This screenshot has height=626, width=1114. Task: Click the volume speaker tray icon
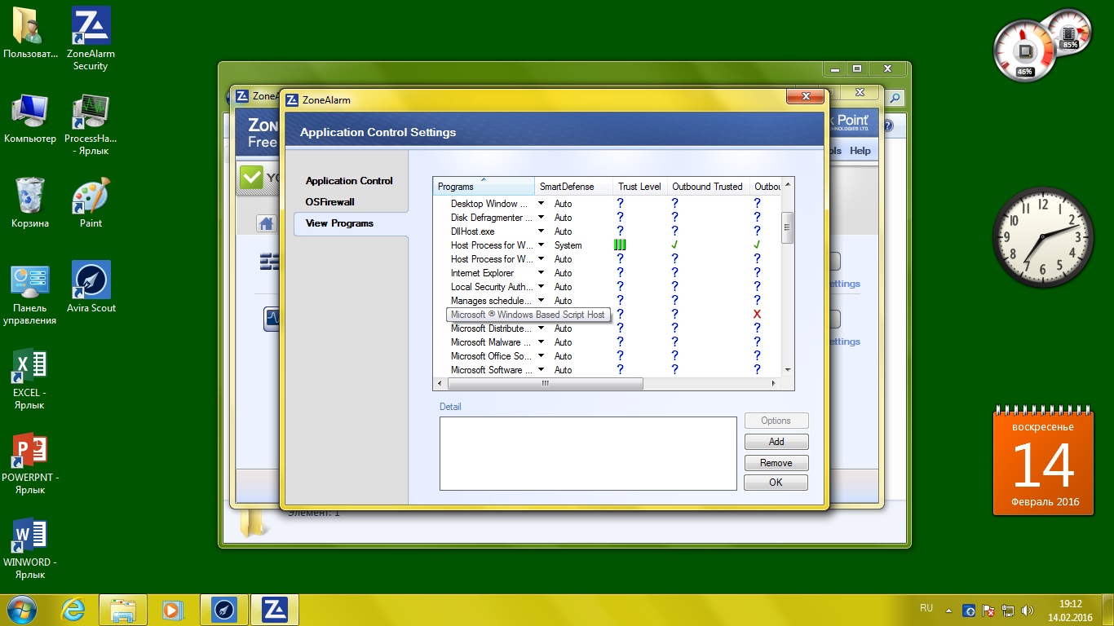[1027, 610]
